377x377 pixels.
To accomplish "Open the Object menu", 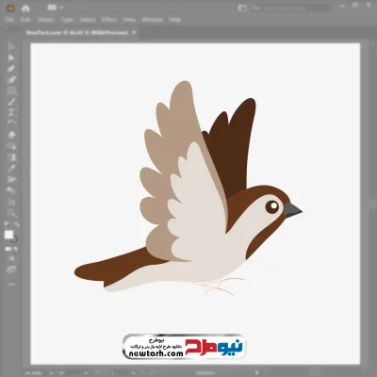I will click(46, 20).
